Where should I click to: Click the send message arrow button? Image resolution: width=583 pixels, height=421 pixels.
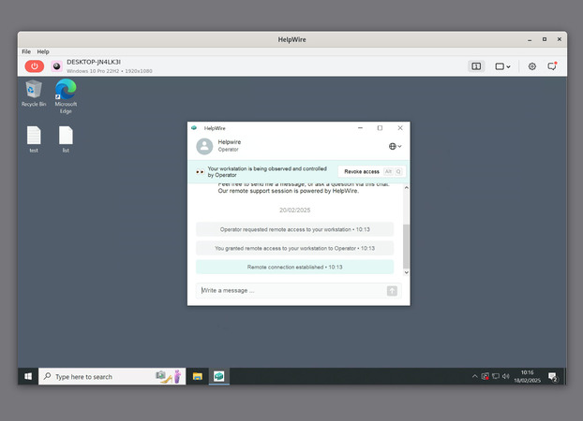(x=392, y=291)
